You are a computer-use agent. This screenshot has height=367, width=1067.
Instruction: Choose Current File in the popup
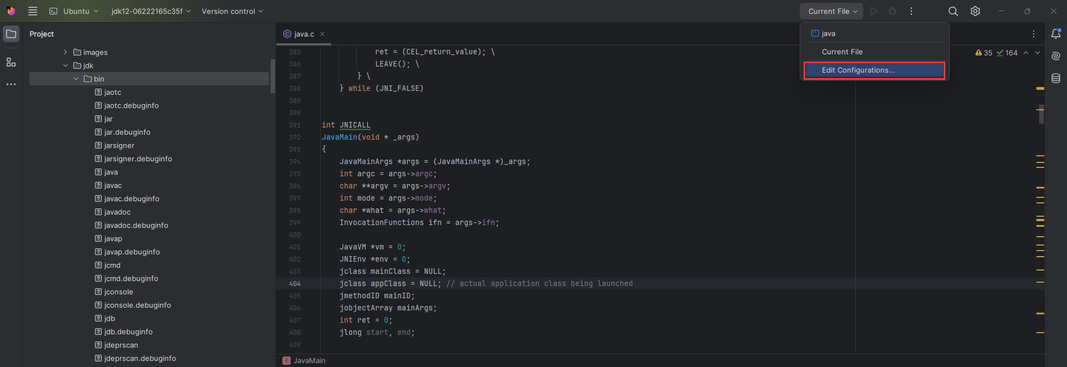[875, 52]
